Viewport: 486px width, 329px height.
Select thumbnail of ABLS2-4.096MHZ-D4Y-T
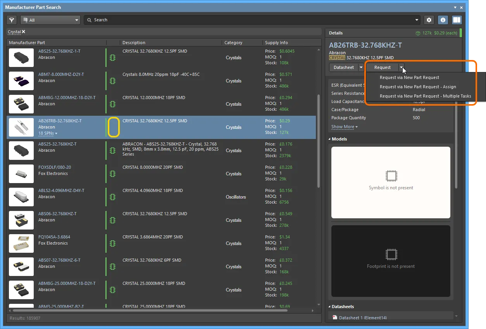tap(21, 197)
